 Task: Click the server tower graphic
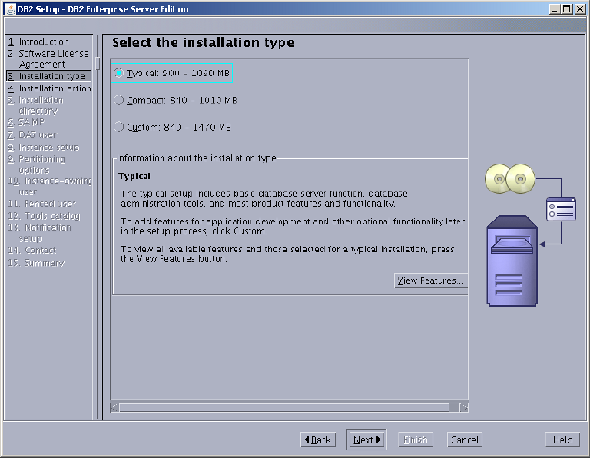(x=512, y=261)
